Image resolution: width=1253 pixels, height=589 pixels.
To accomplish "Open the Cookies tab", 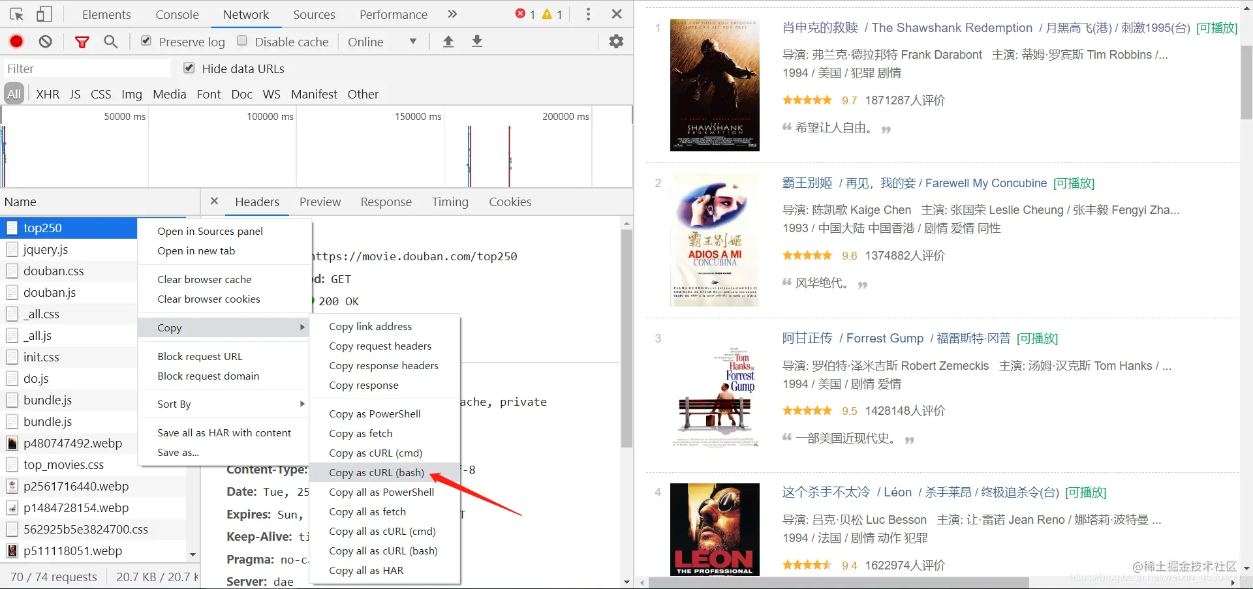I will [x=510, y=202].
